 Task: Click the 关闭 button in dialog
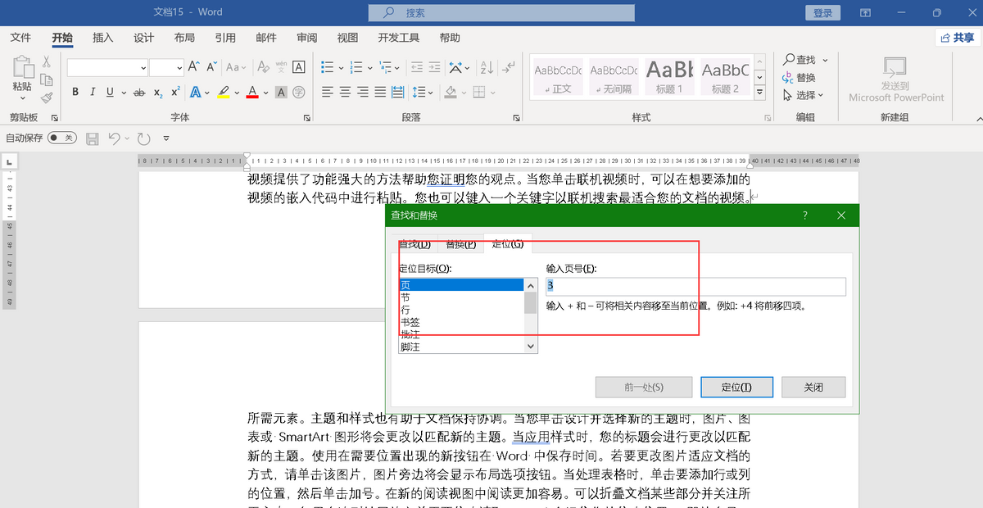tap(813, 388)
